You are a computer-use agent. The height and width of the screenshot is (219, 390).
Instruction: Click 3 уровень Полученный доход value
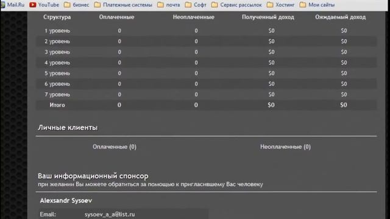271,52
